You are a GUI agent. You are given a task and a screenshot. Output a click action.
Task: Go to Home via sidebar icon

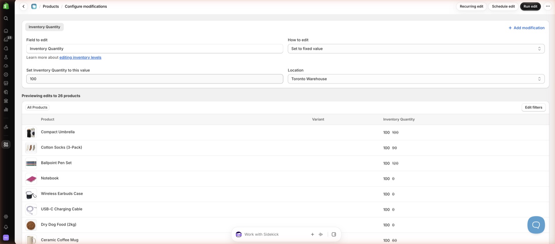(6, 31)
